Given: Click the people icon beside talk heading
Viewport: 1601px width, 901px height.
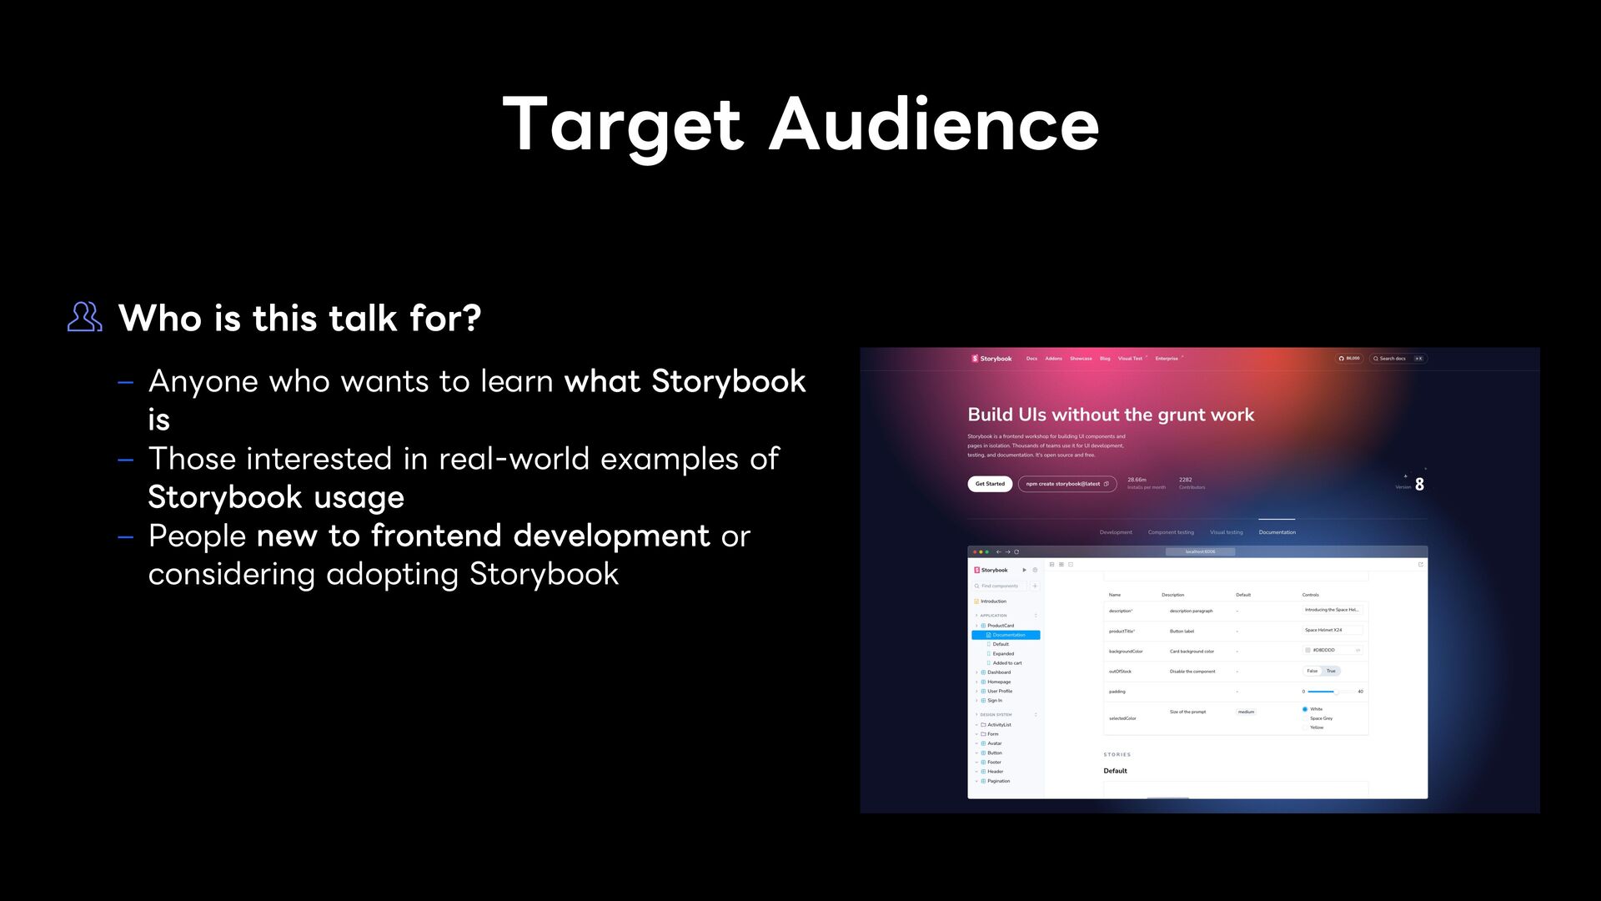Looking at the screenshot, I should coord(85,317).
